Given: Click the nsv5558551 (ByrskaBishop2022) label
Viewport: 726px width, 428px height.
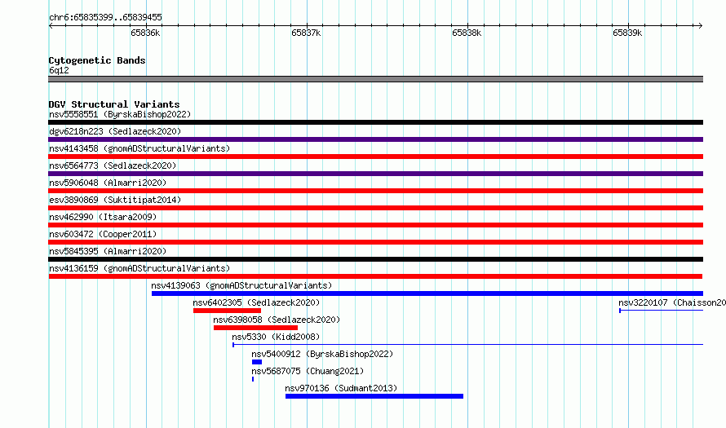Looking at the screenshot, I should 120,114.
